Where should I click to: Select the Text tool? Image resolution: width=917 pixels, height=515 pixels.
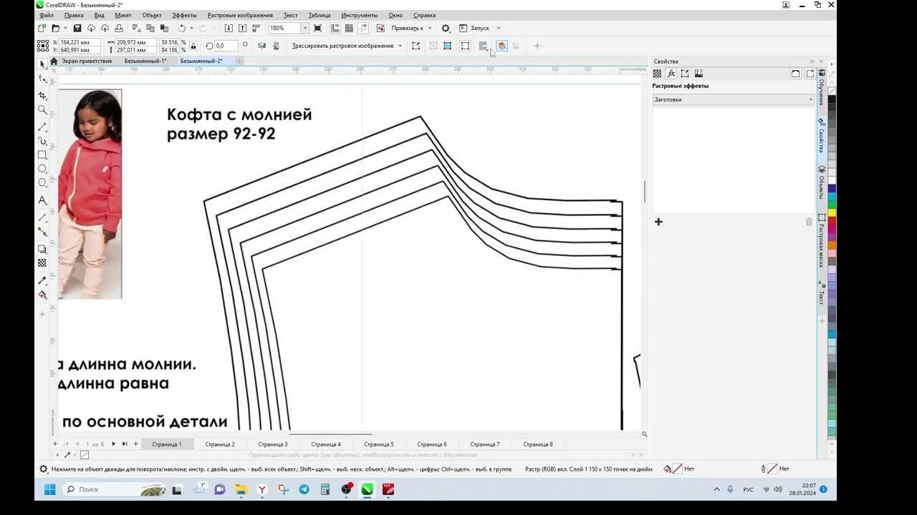coord(42,200)
